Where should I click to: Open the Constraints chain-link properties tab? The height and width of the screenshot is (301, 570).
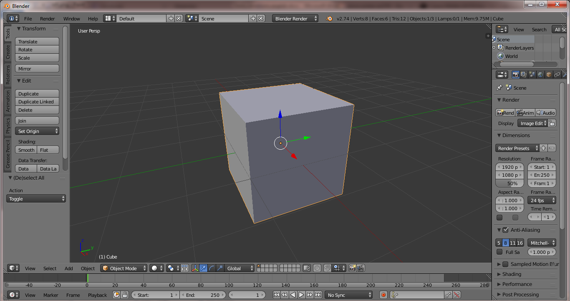click(557, 75)
